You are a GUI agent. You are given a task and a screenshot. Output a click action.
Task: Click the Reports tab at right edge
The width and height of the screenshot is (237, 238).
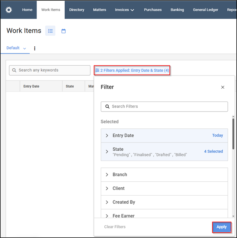pyautogui.click(x=232, y=10)
